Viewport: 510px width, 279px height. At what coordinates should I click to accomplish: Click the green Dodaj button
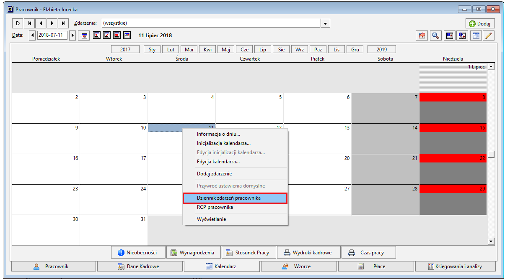click(480, 24)
